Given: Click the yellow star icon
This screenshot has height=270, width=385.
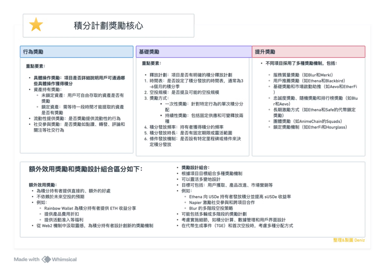Looking at the screenshot, I should click(36, 25).
